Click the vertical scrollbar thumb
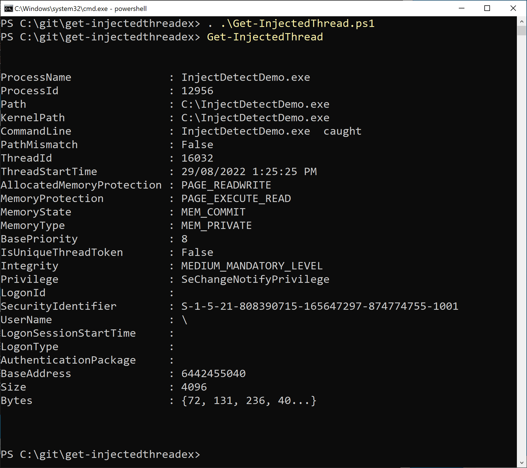This screenshot has height=468, width=527. (522, 31)
